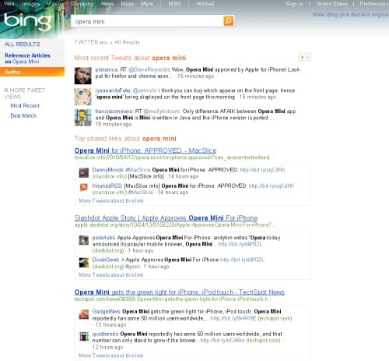
Task: Open Opera Mini for iPhone APPROVED MacSlice result
Action: [x=145, y=150]
